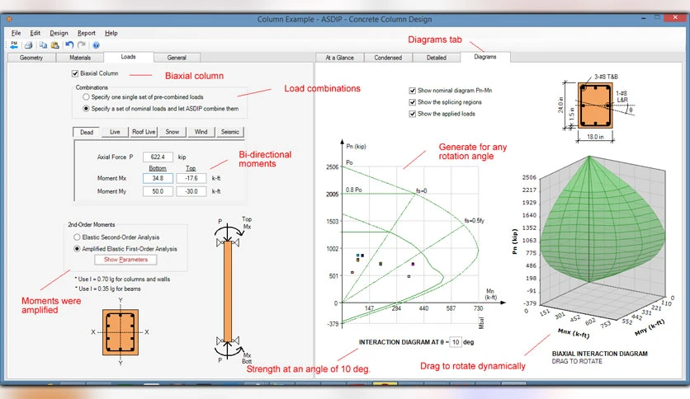The image size is (690, 399).
Task: Select nominal loads ASDIP combine option
Action: point(86,108)
